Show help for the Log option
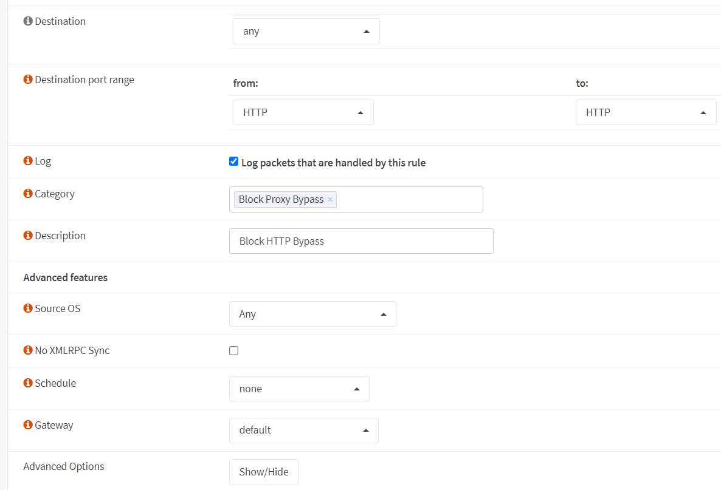This screenshot has height=490, width=721. 28,161
